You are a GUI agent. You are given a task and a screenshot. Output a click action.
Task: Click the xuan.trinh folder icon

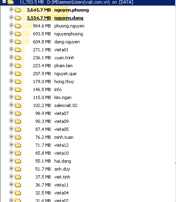[x=18, y=58]
